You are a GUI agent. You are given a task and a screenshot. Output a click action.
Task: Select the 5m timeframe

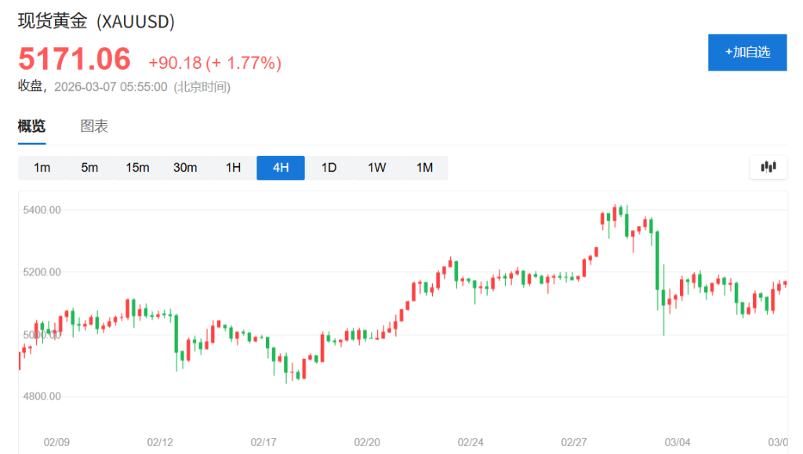[x=89, y=168]
